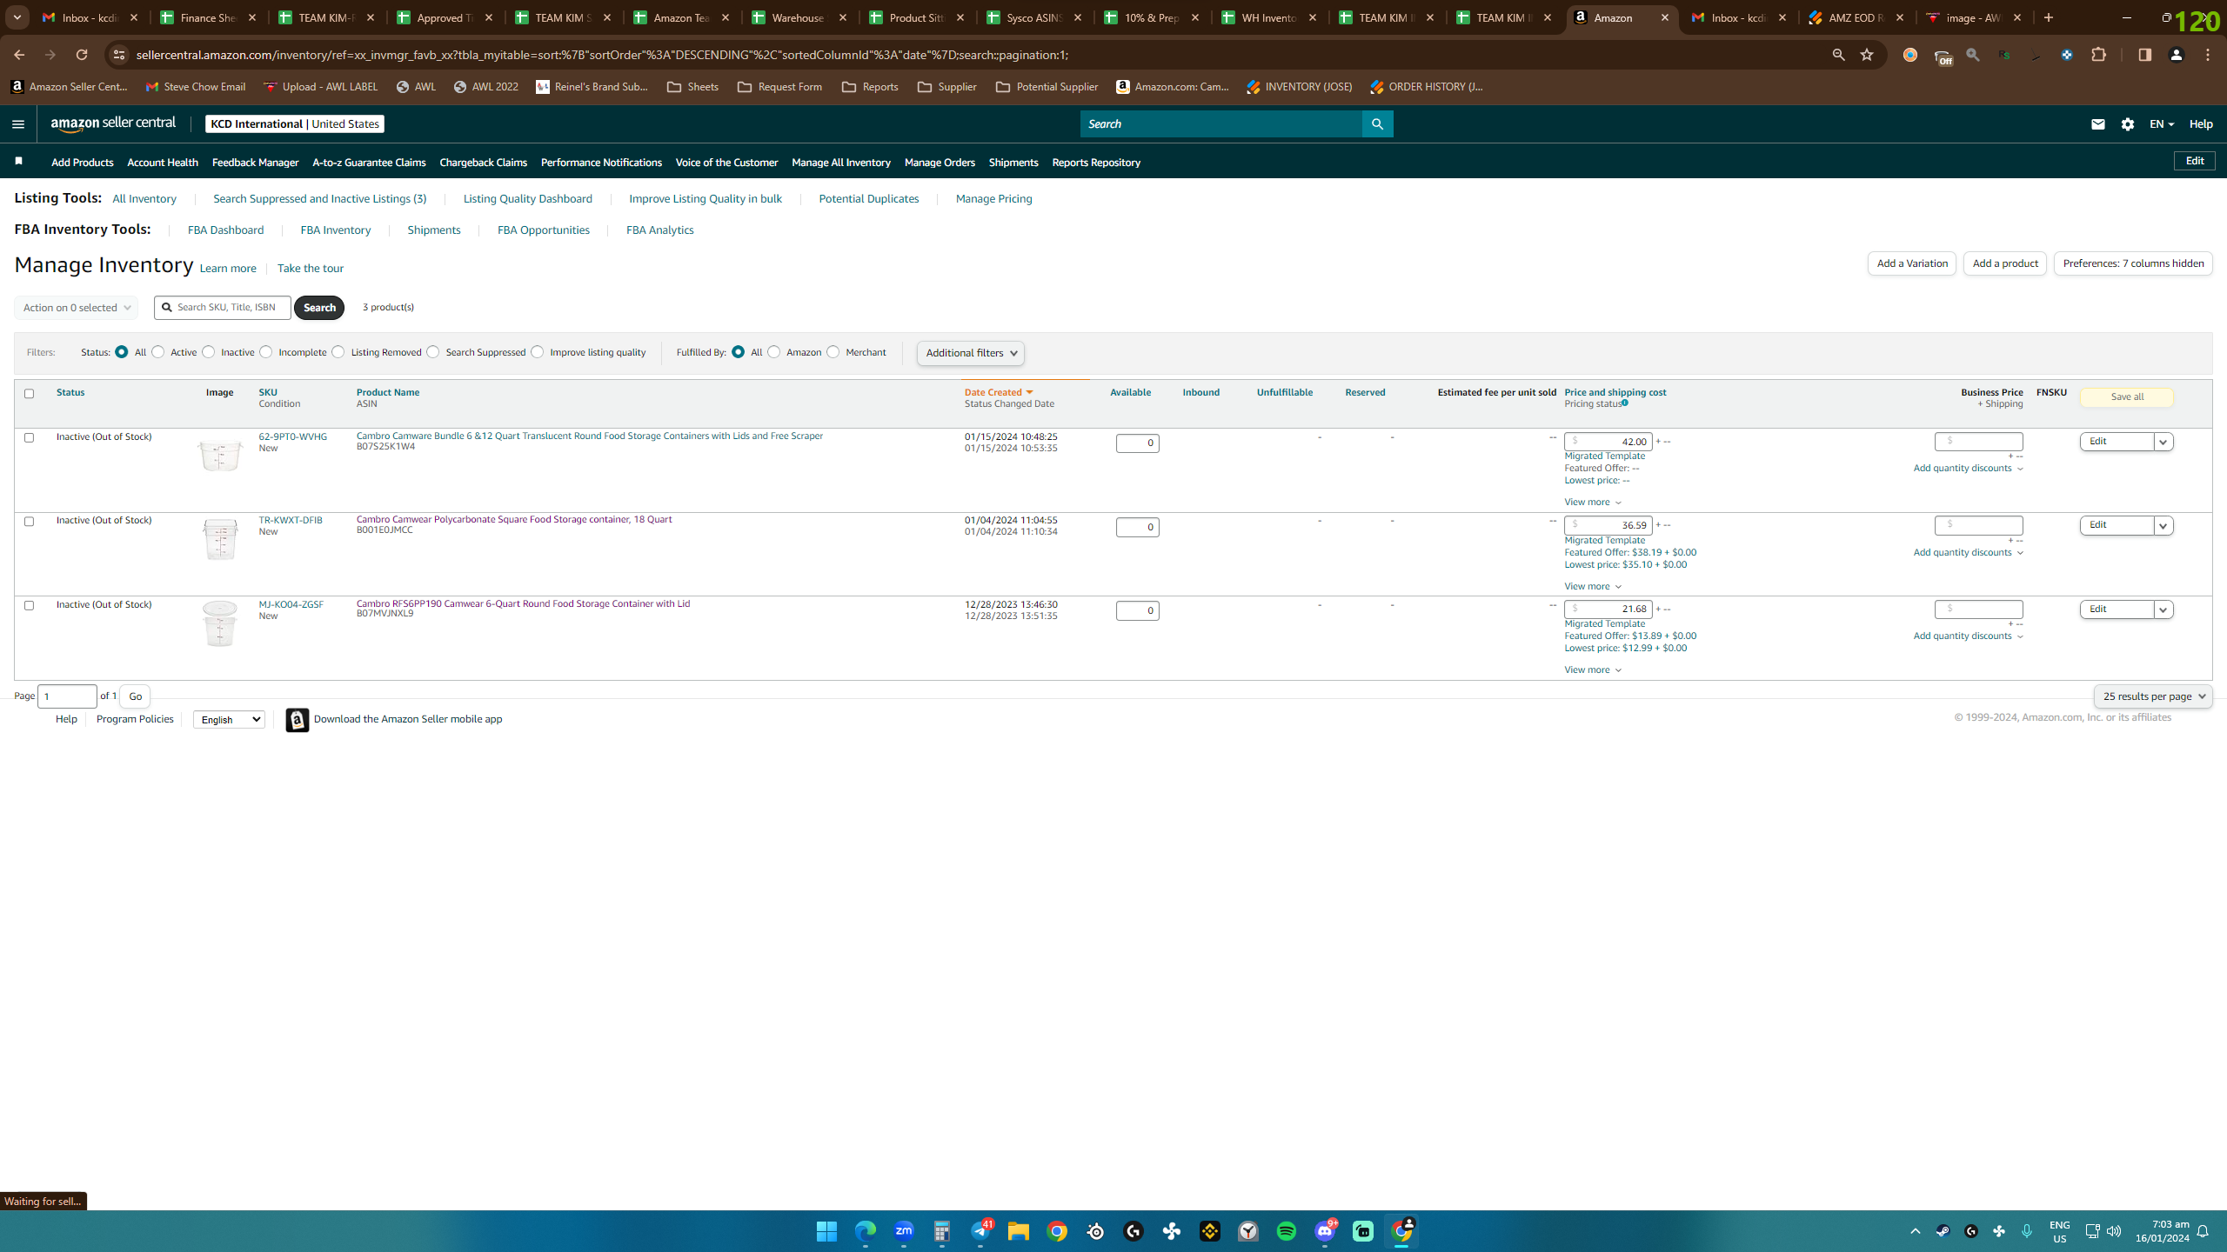This screenshot has height=1252, width=2227.
Task: Open the settings gear in Seller Central
Action: click(x=2128, y=124)
